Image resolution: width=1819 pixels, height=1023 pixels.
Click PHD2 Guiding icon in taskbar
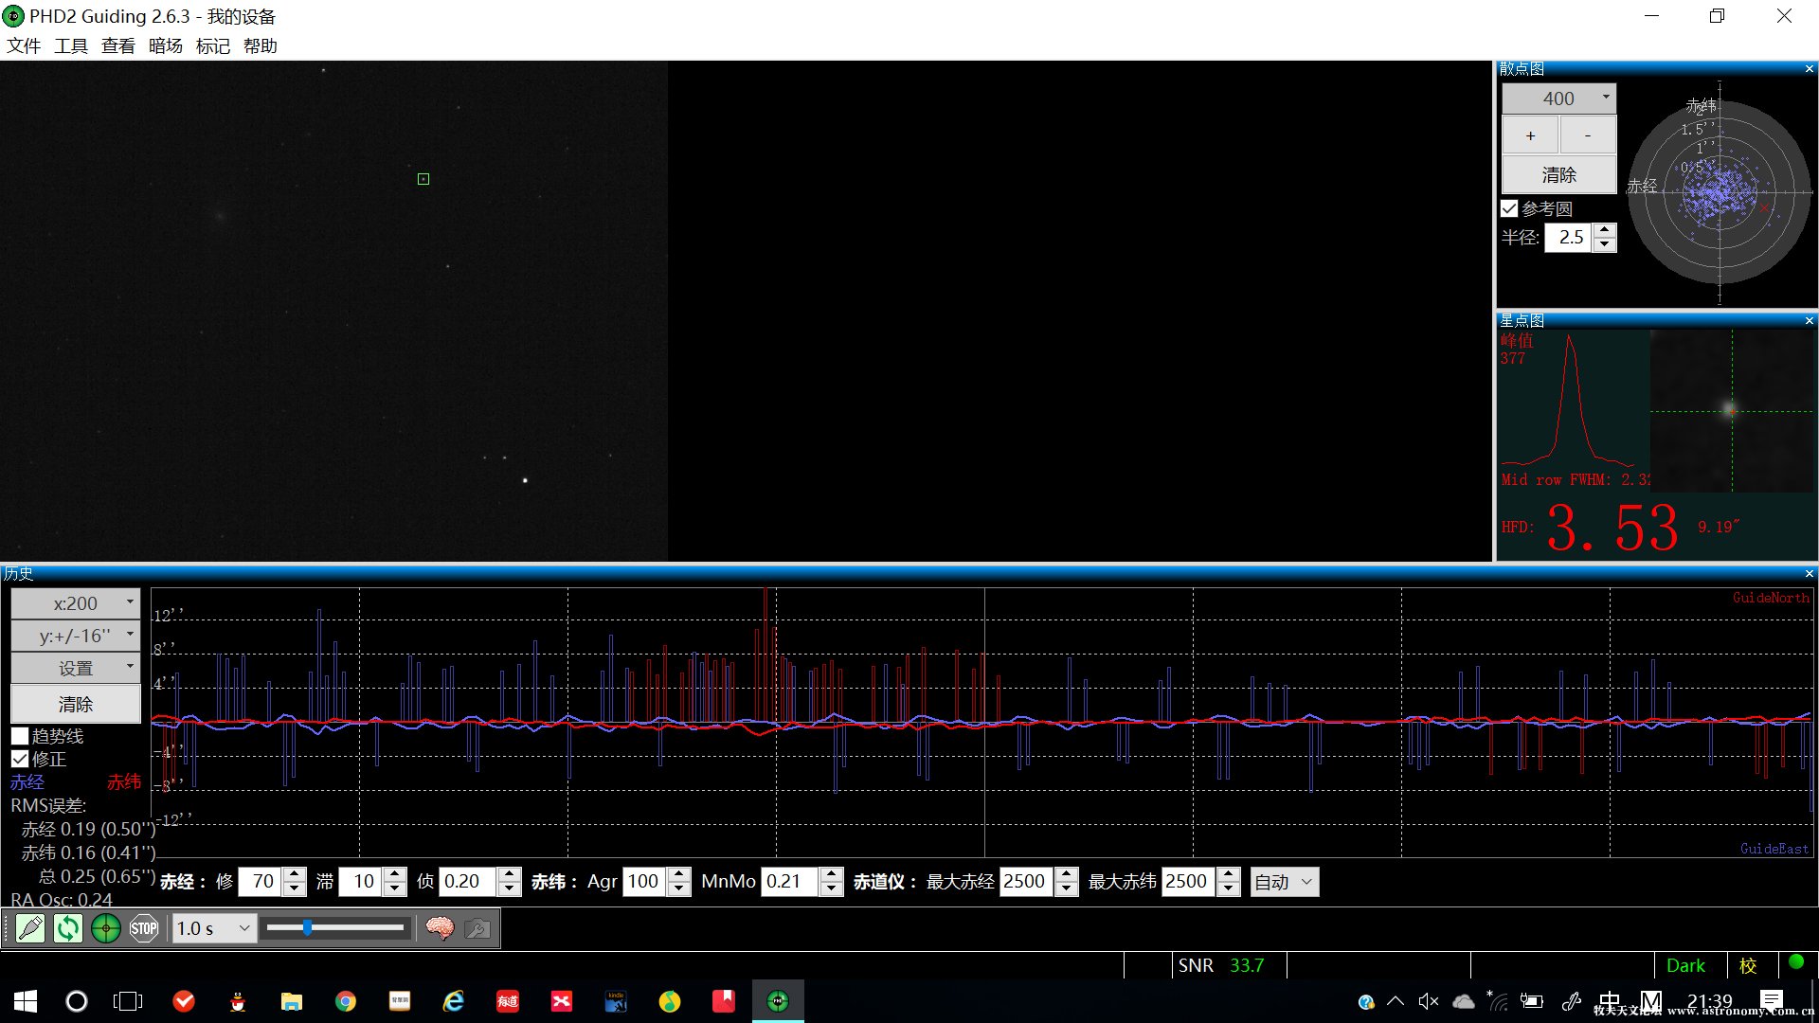click(x=778, y=1001)
